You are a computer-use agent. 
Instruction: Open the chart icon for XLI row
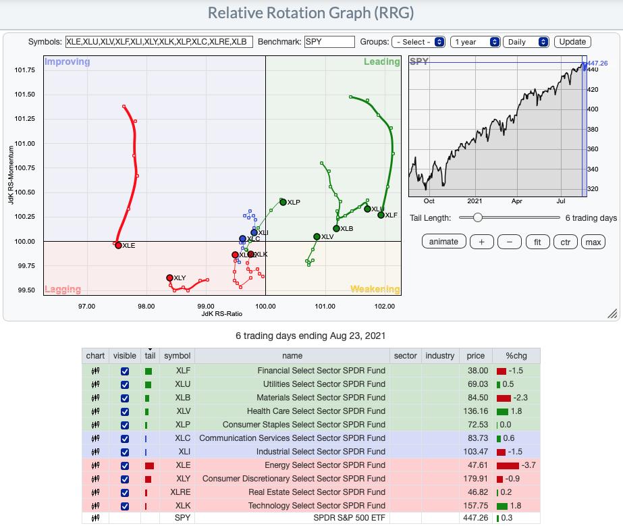95,452
